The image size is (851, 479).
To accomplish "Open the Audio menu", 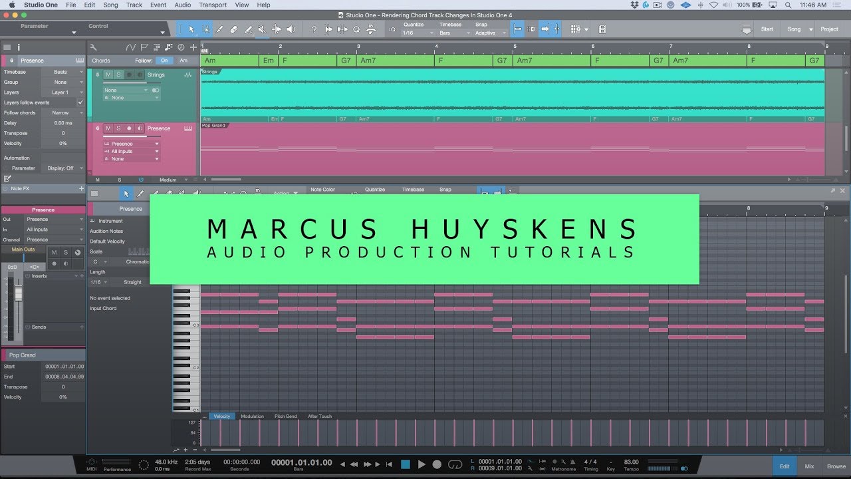I will 183,5.
